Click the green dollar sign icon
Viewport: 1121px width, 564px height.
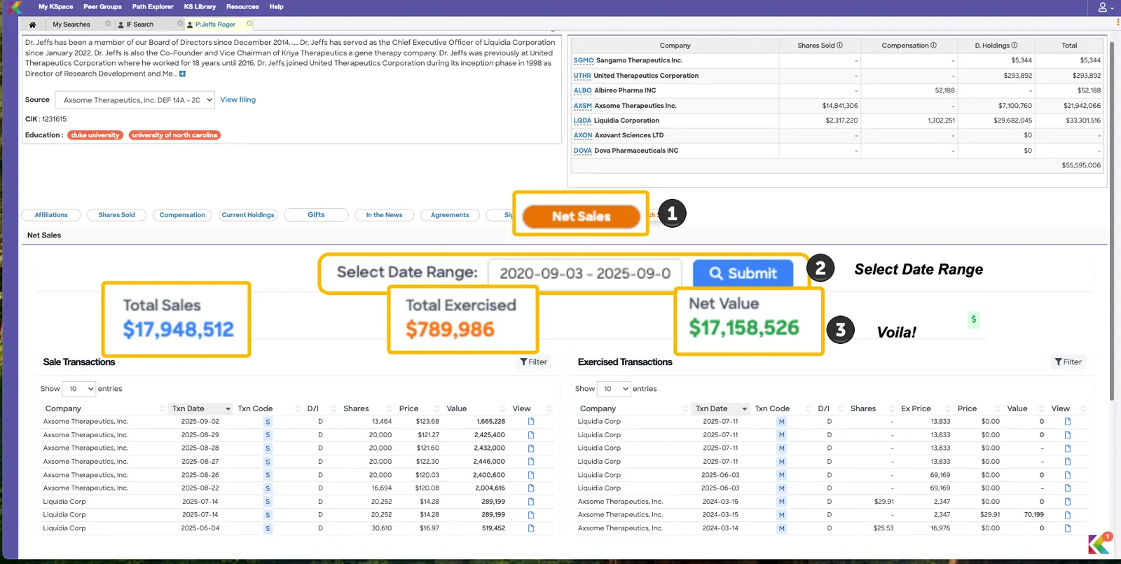pyautogui.click(x=974, y=319)
